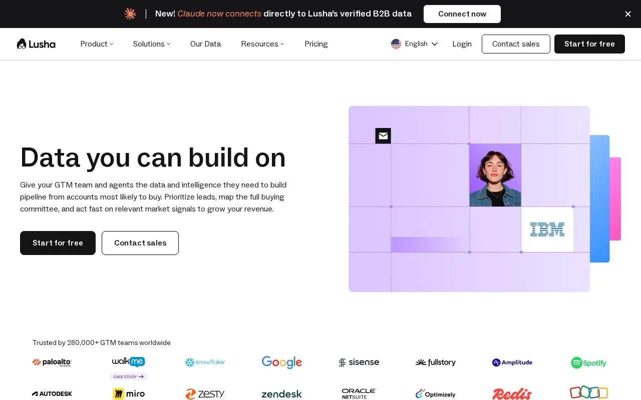
Task: Open the English language dropdown
Action: click(415, 44)
